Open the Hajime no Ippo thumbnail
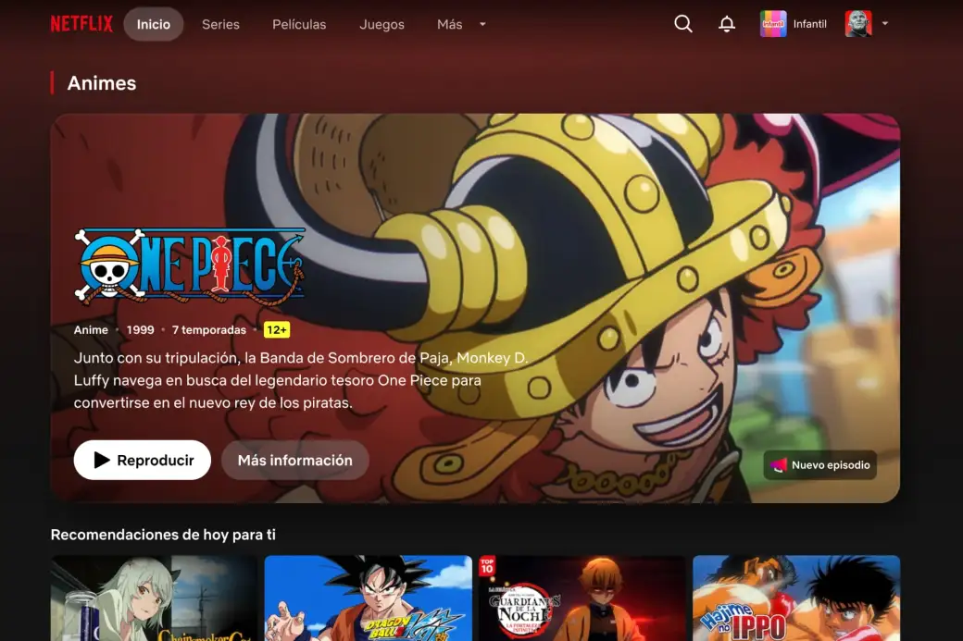 pyautogui.click(x=796, y=598)
